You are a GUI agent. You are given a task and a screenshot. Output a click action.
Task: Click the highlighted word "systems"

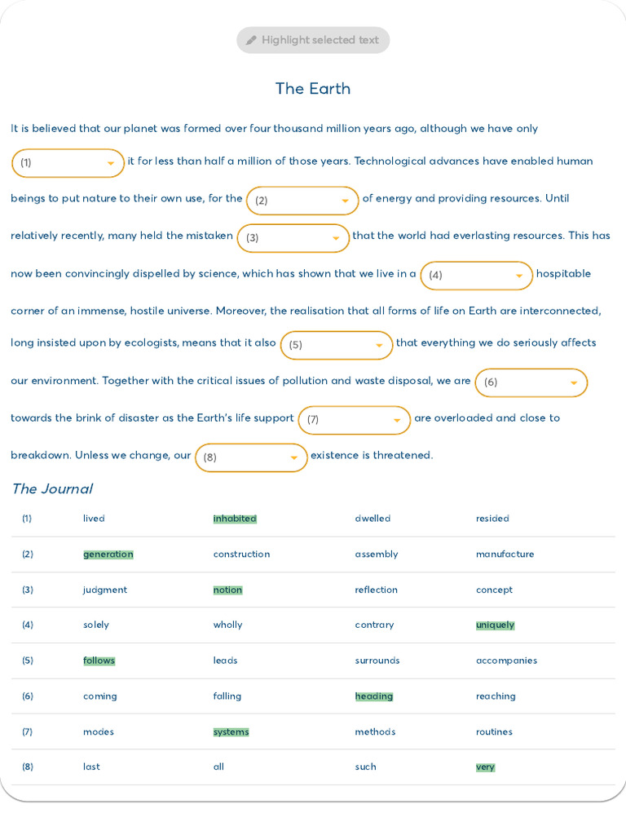[231, 732]
